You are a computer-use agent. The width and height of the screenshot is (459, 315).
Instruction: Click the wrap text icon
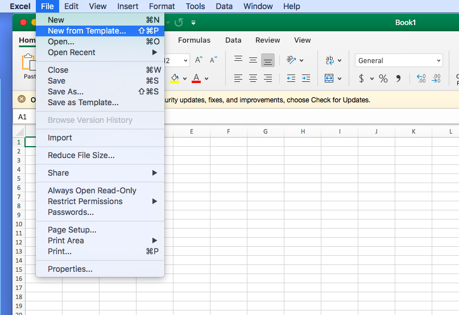pyautogui.click(x=330, y=60)
